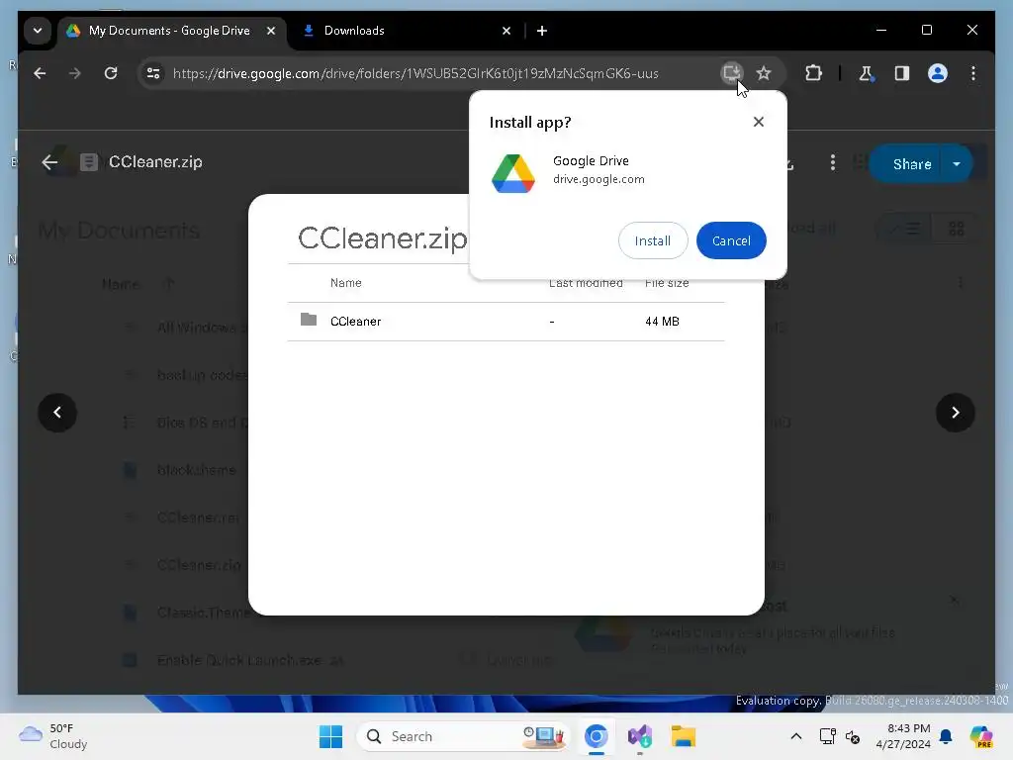
Task: Close the CCleaner.zip preview with back arrow
Action: (49, 162)
